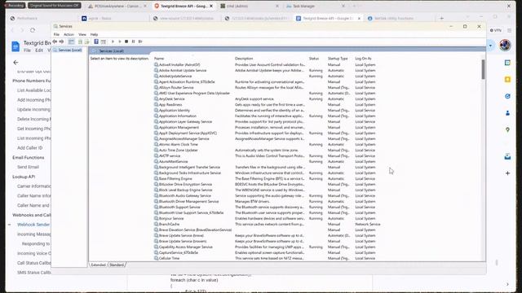Click the Refresh icon in Services toolbar
The width and height of the screenshot is (522, 293).
pyautogui.click(x=80, y=42)
